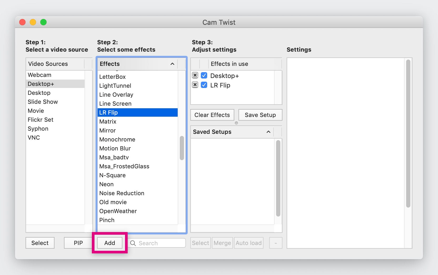Select Msa_badtv effect

point(138,157)
